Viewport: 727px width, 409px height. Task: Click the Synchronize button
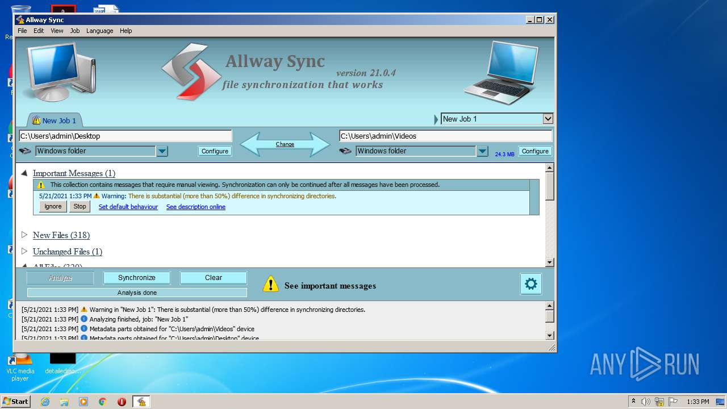pyautogui.click(x=136, y=278)
